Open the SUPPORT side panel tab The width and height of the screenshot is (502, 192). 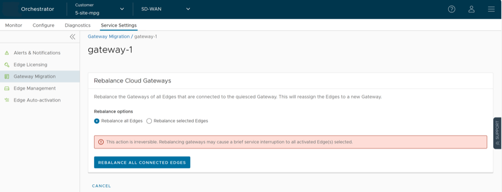[497, 133]
